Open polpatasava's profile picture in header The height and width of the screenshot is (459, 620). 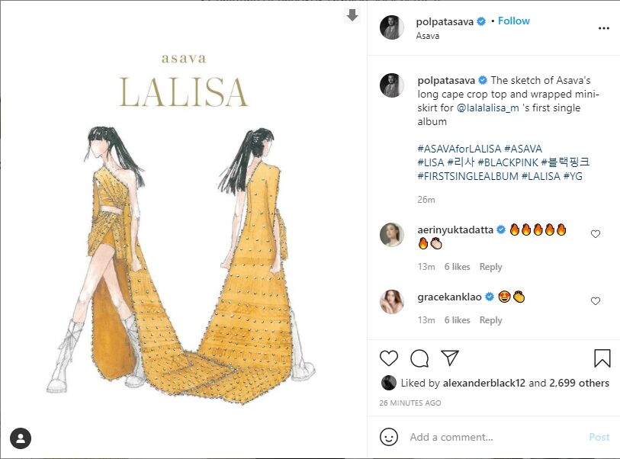(x=391, y=27)
